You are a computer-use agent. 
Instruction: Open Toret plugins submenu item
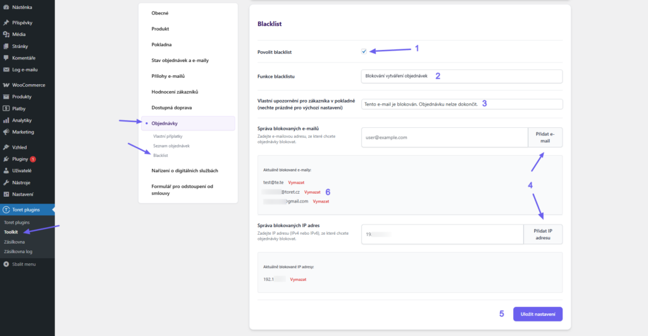pos(16,222)
